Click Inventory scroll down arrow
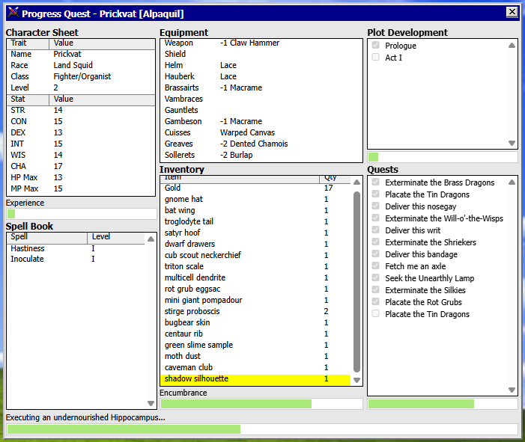Screen dimensions: 525x442 357,380
